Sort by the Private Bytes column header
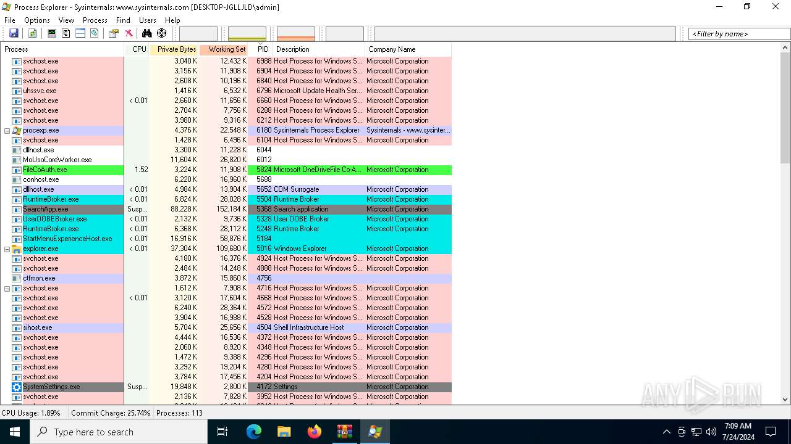The height and width of the screenshot is (444, 791). pos(174,49)
